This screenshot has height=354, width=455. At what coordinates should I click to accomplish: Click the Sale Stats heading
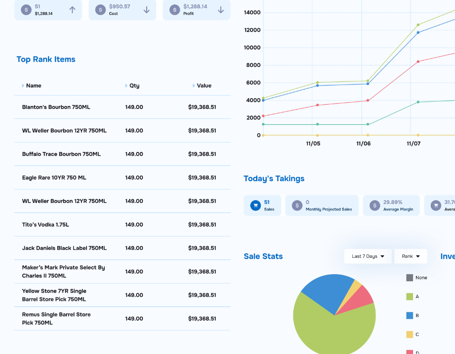(x=263, y=256)
